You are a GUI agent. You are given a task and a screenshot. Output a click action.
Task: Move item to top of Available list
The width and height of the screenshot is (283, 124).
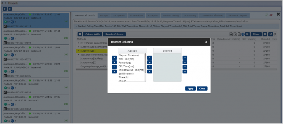click(x=114, y=62)
